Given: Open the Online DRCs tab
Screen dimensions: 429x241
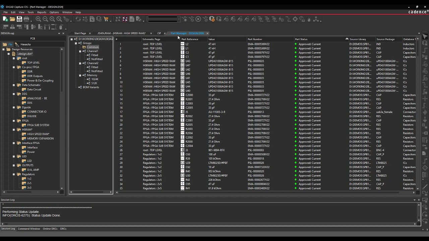Looking at the screenshot, I should coord(50,229).
